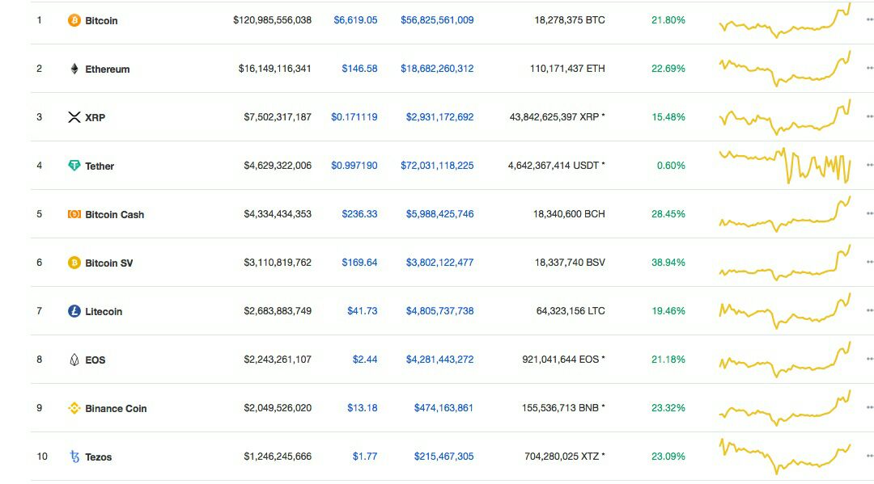This screenshot has width=874, height=484.
Task: Open the EOS row's more options menu
Action: (x=869, y=359)
